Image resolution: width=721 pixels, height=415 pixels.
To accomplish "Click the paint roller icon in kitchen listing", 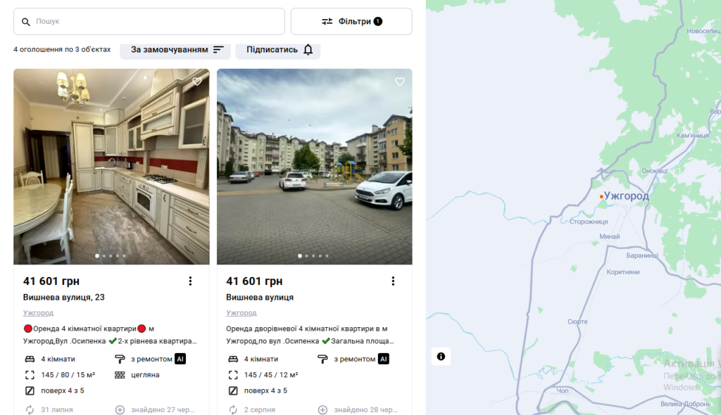I will coord(120,359).
